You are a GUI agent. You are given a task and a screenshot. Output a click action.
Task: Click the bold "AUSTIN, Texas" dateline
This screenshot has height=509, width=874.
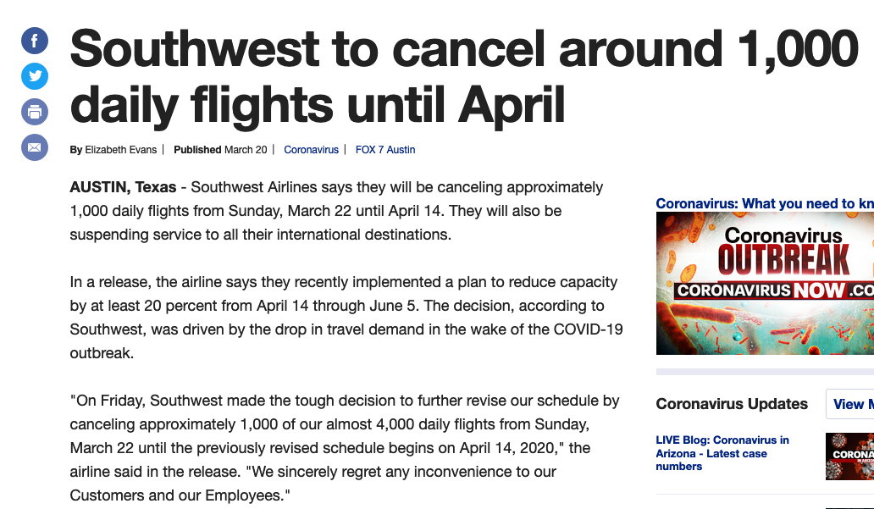pos(123,187)
